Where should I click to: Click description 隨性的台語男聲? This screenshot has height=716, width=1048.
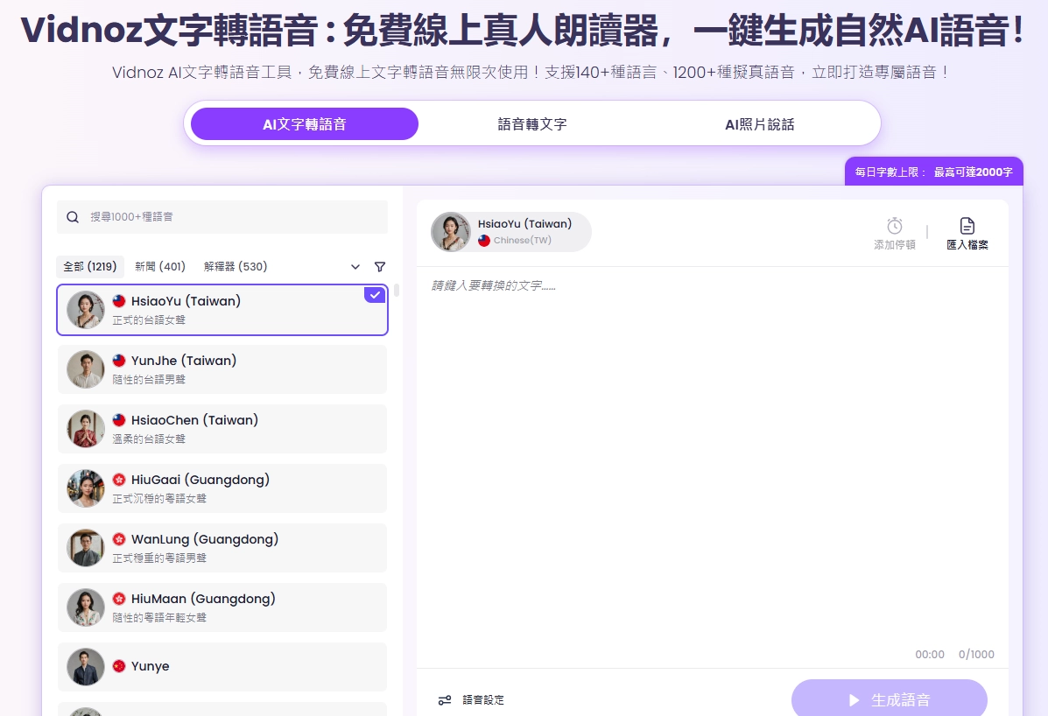pyautogui.click(x=149, y=379)
